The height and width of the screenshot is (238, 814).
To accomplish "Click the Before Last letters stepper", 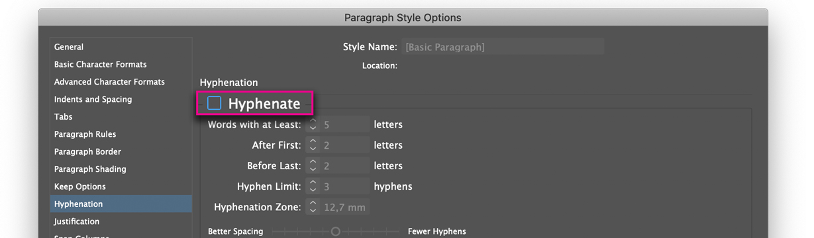I will pyautogui.click(x=313, y=166).
